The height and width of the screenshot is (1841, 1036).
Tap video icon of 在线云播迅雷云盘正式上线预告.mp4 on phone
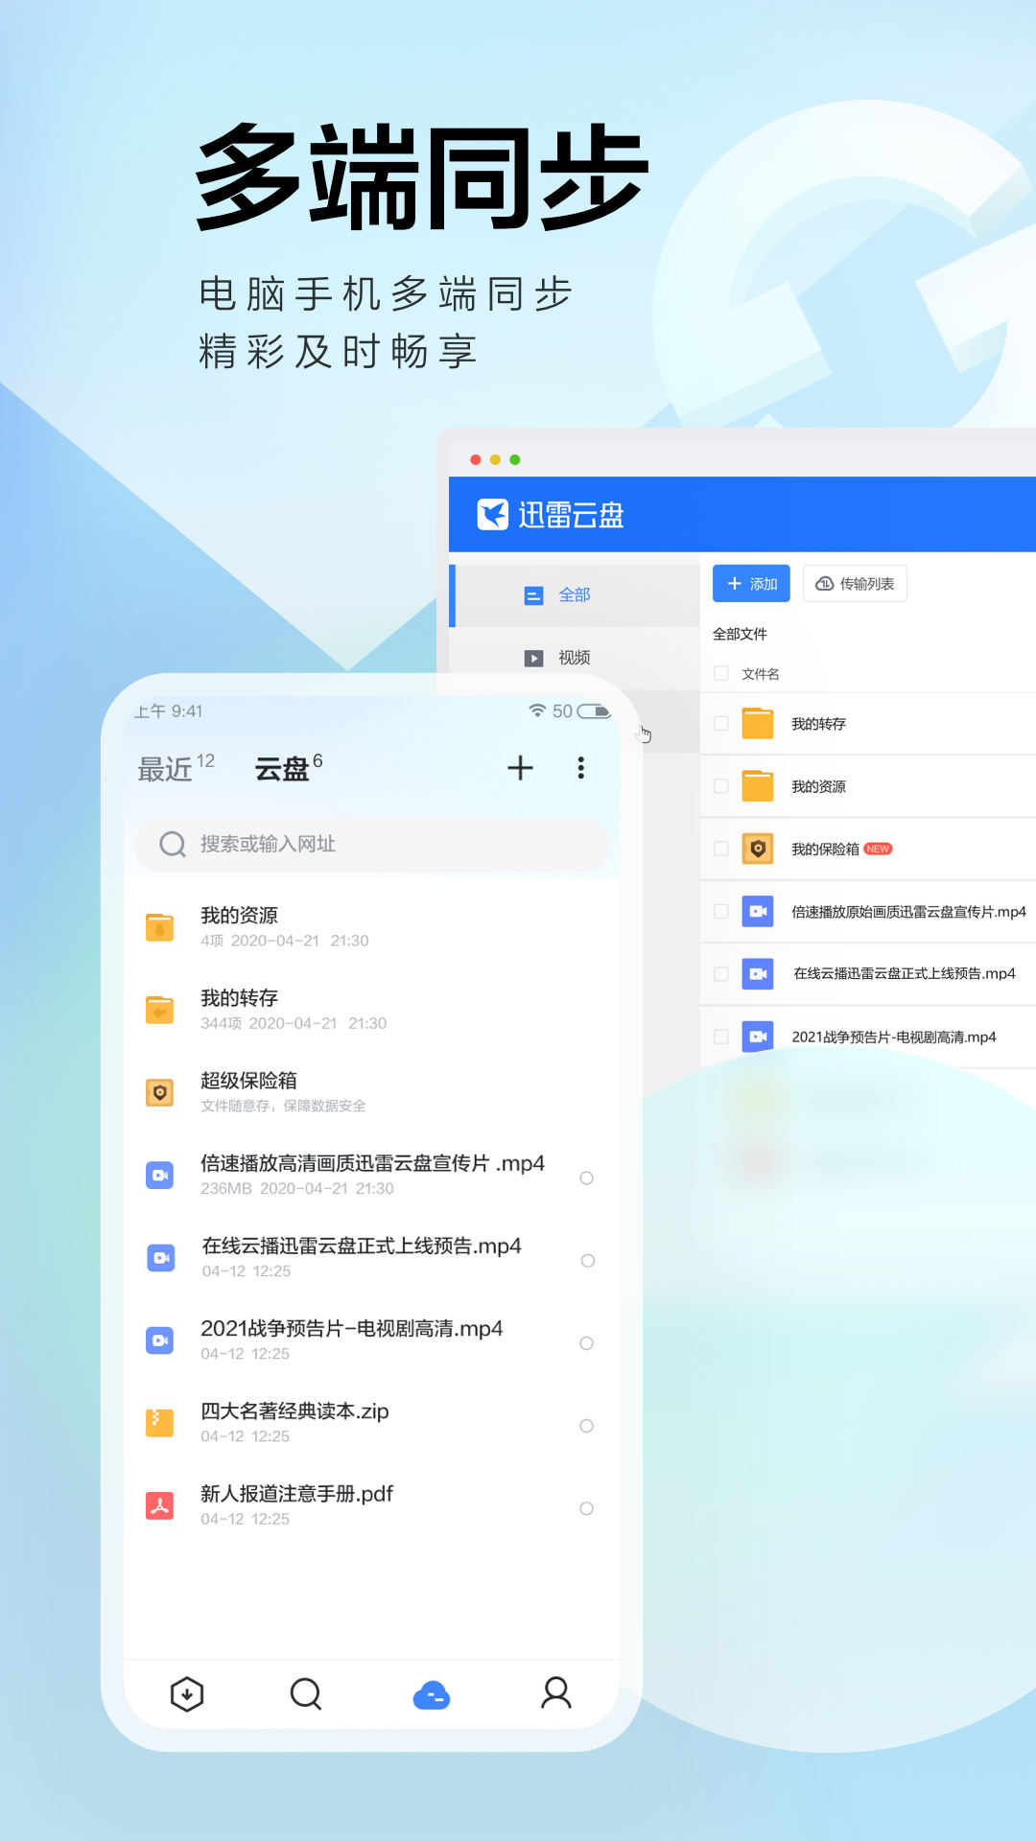tap(160, 1257)
